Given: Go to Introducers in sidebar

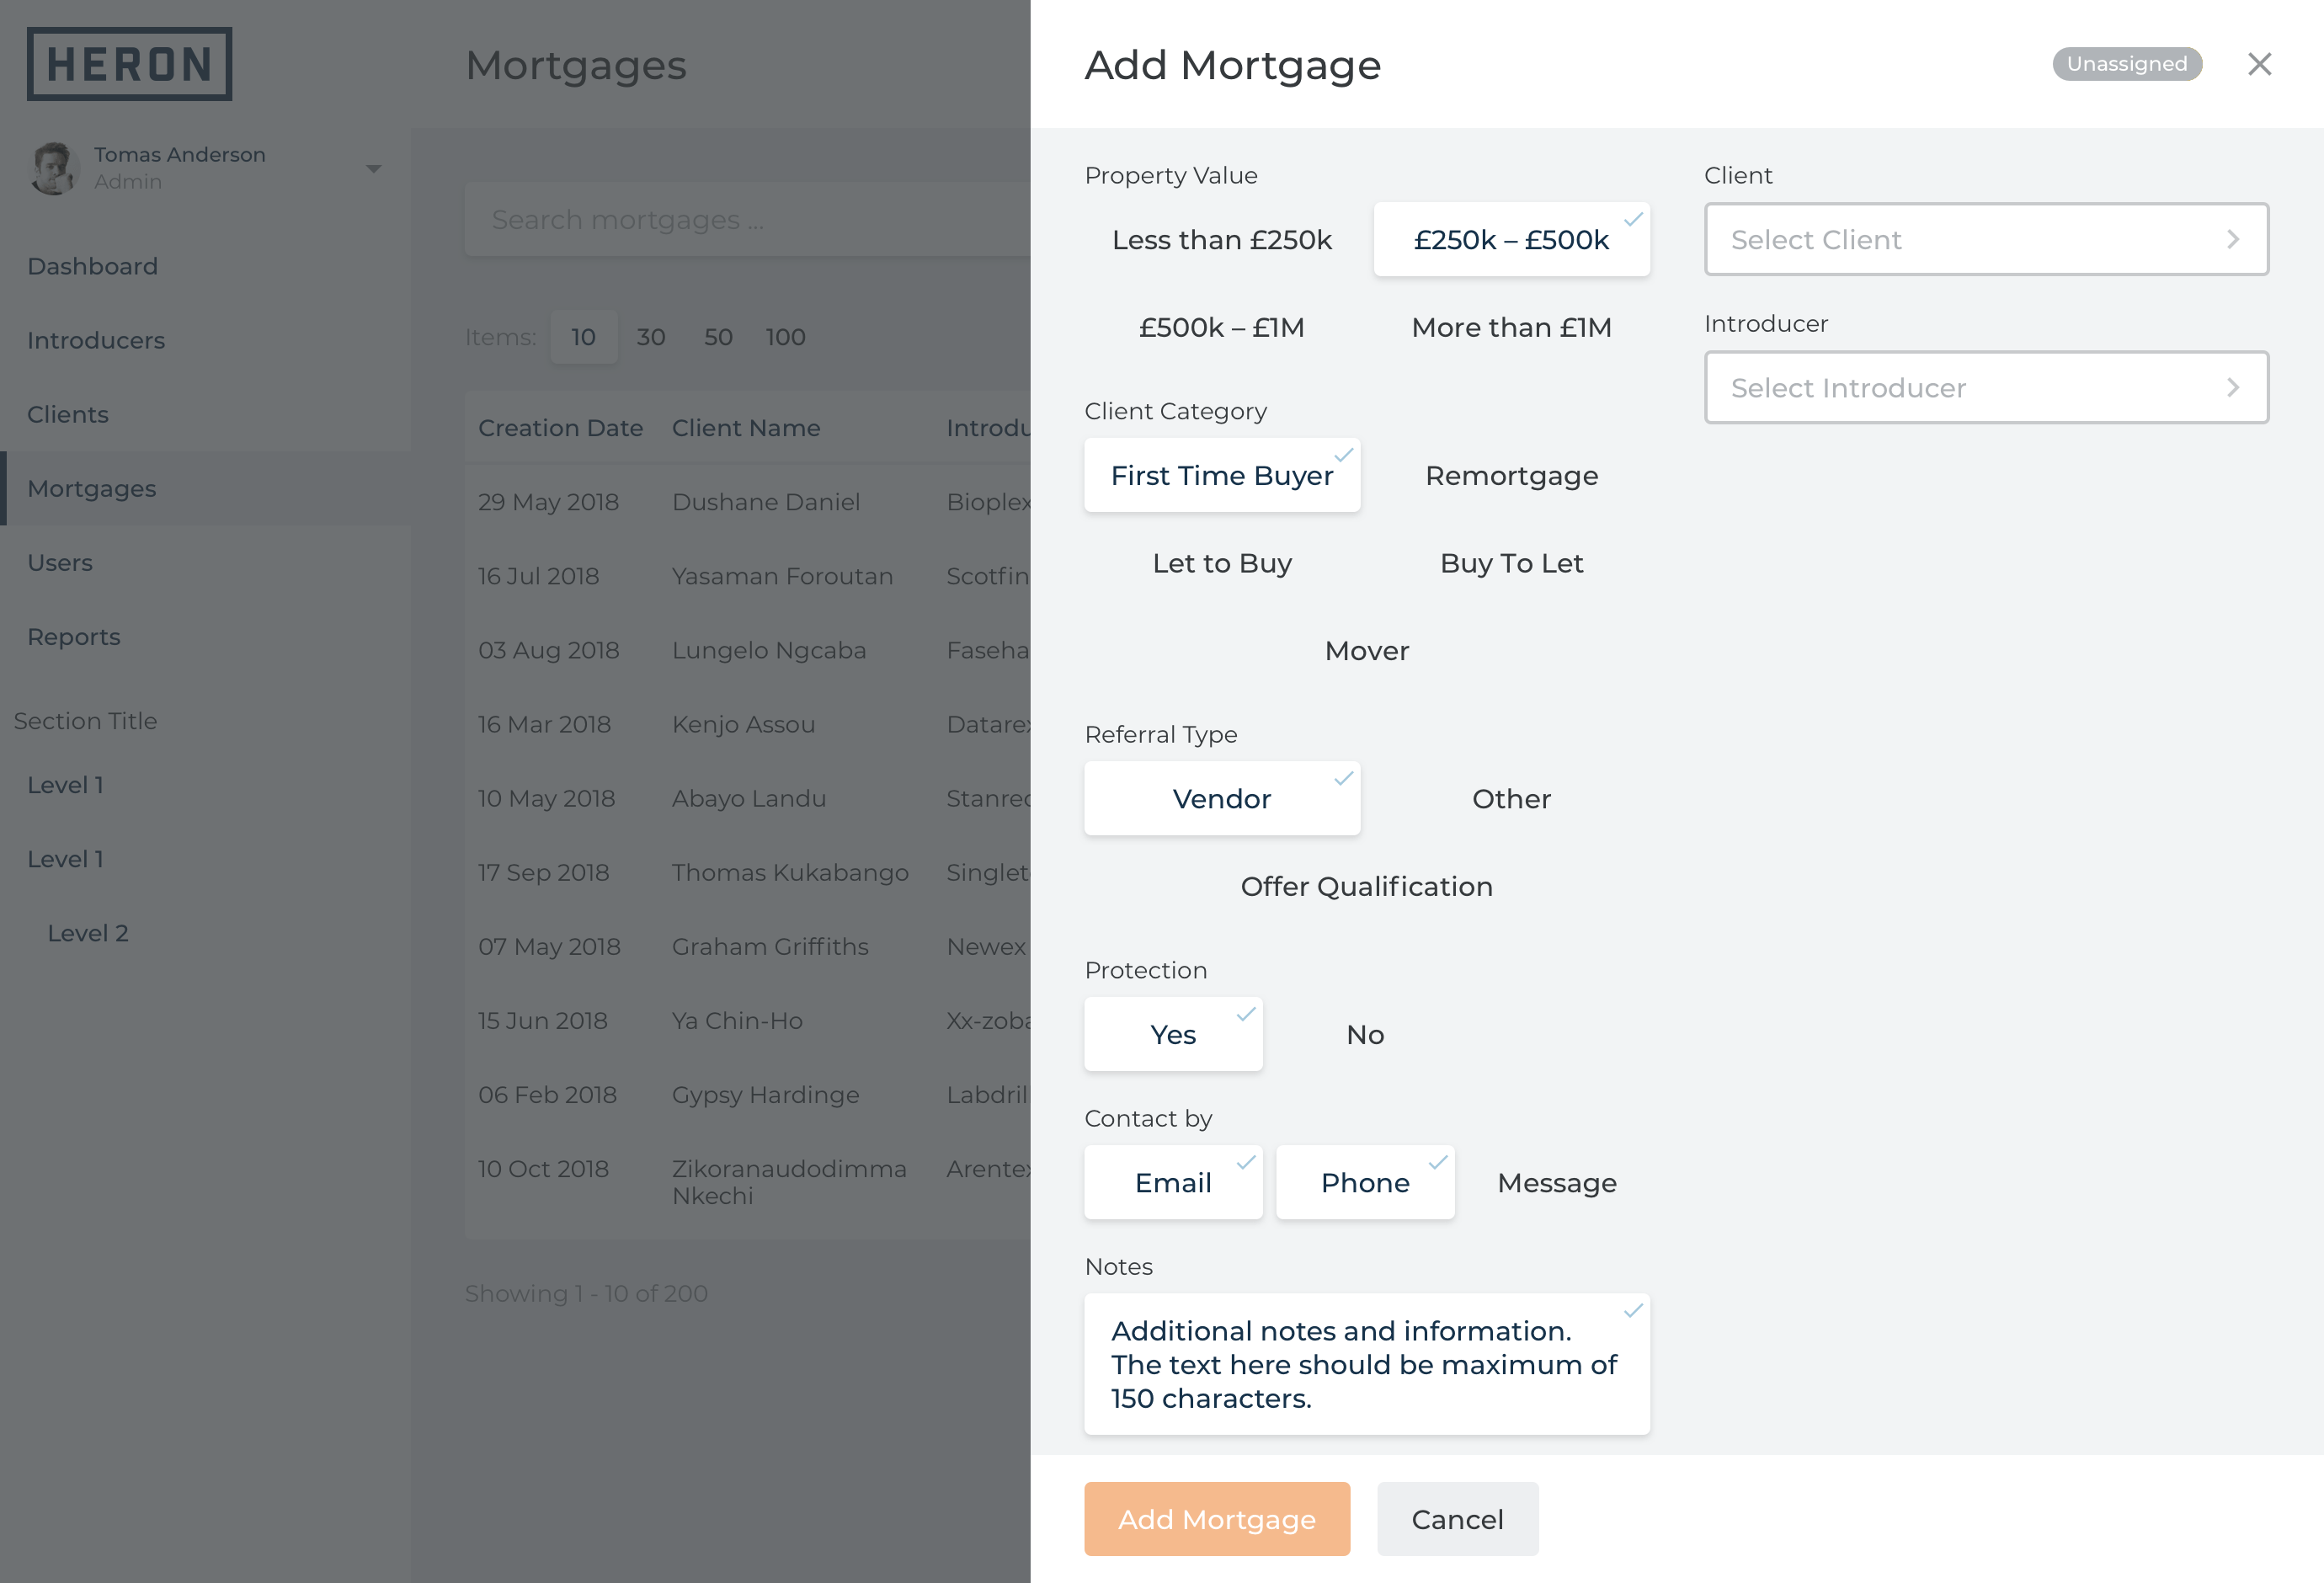Looking at the screenshot, I should point(205,340).
